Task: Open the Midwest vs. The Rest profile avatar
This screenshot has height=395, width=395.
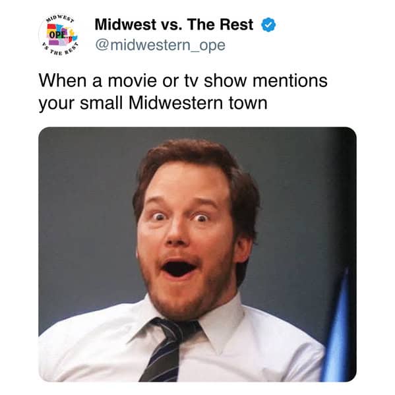Action: [59, 35]
